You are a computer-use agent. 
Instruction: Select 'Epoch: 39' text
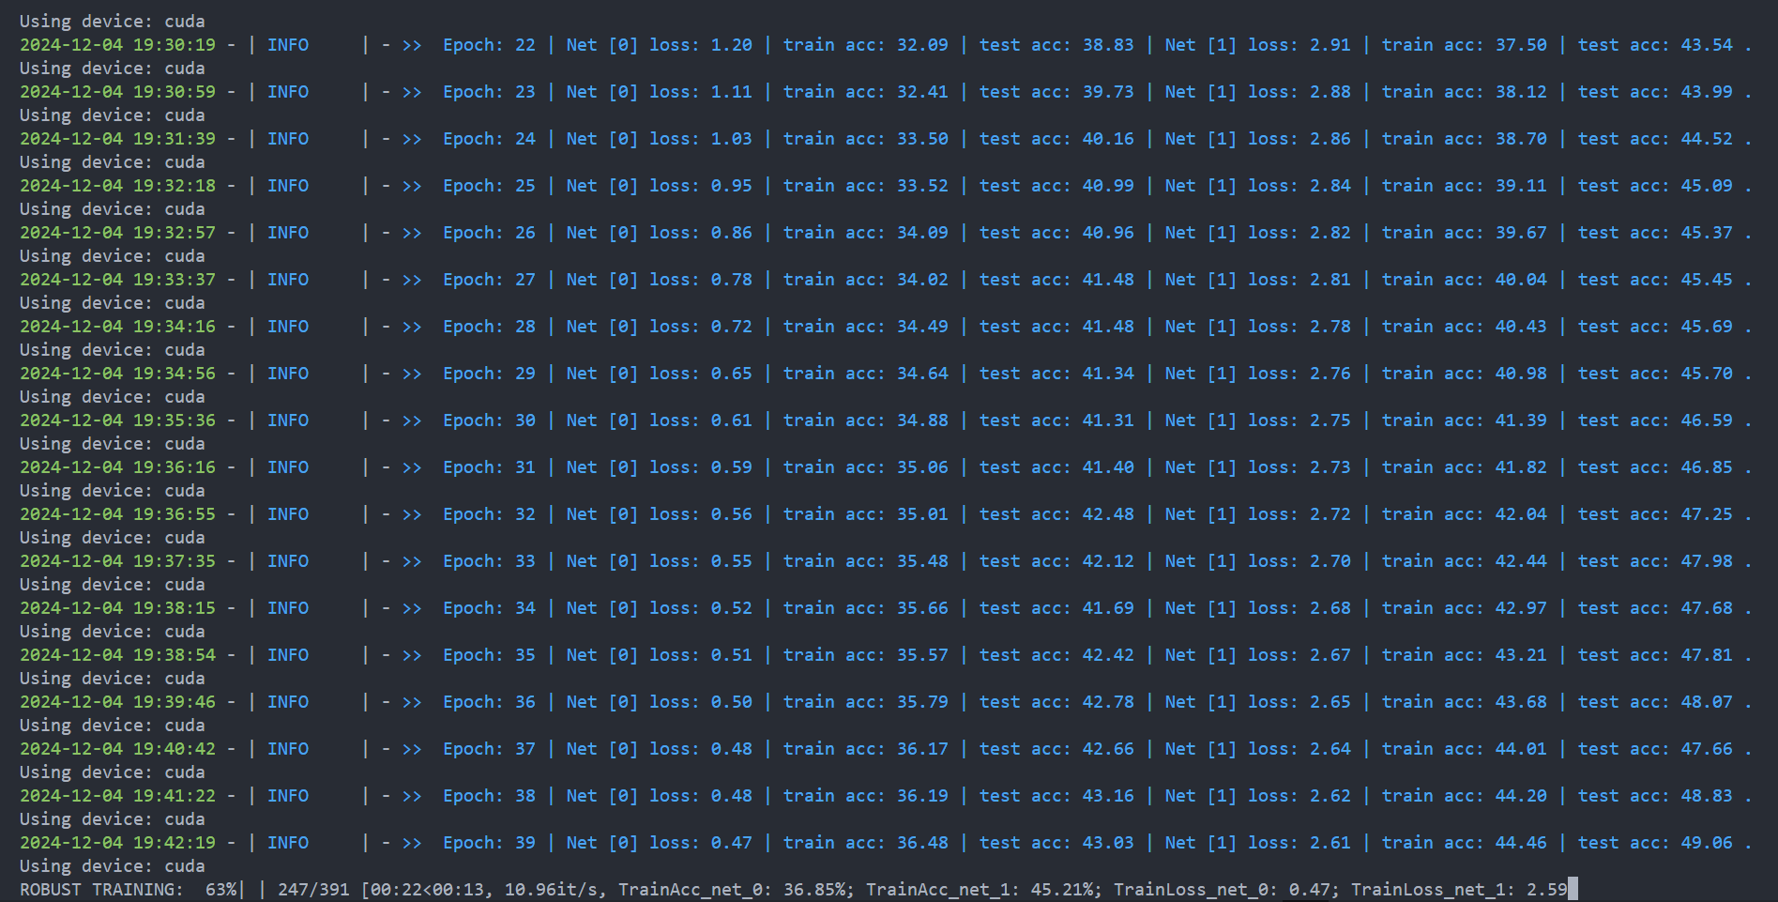pos(489,843)
